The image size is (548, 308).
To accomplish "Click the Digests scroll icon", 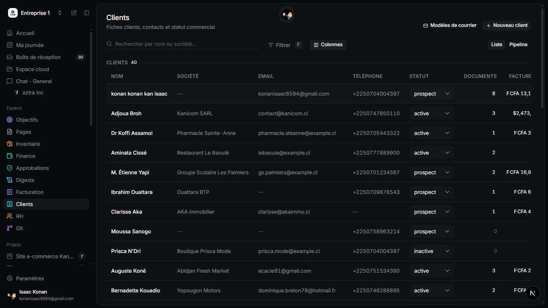I will (10, 180).
